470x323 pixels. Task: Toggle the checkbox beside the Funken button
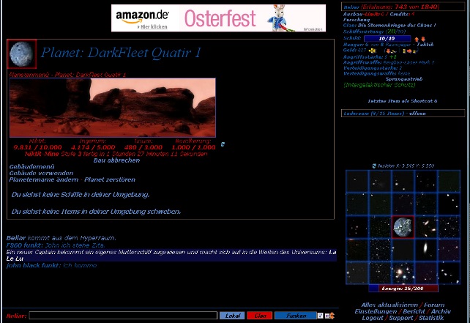click(x=321, y=316)
